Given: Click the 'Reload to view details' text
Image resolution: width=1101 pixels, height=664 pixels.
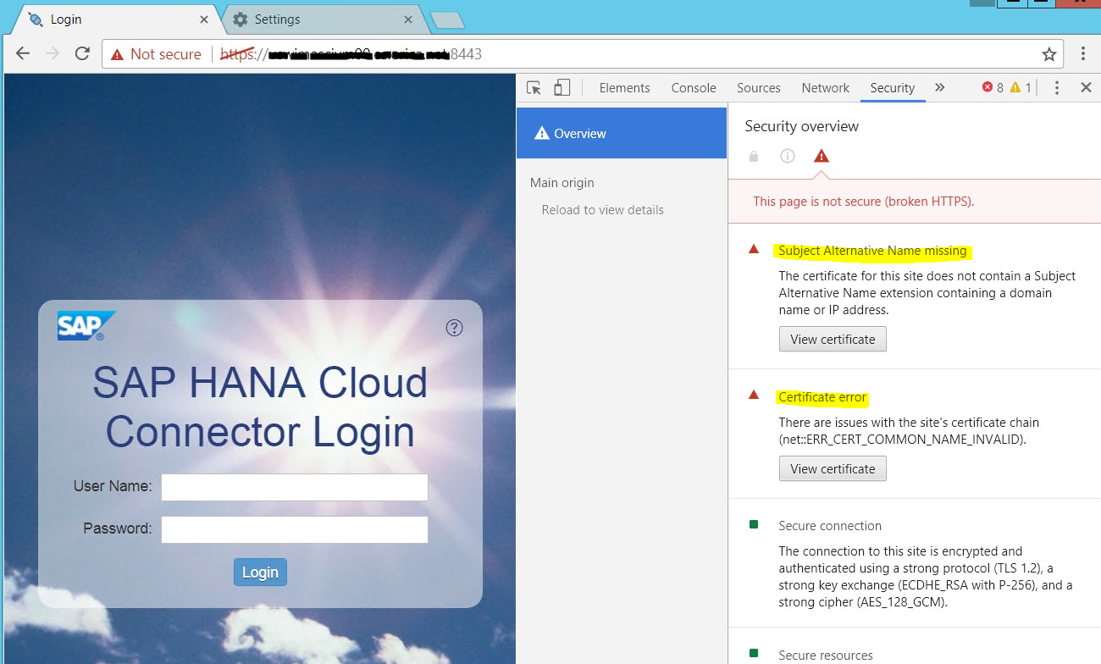Looking at the screenshot, I should pyautogui.click(x=603, y=210).
